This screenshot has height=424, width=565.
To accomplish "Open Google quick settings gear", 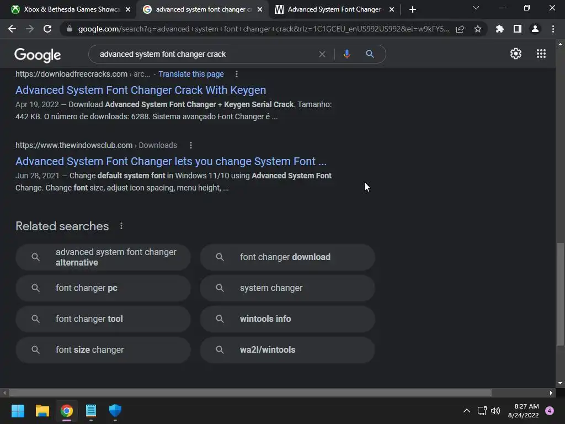I will coord(516,54).
